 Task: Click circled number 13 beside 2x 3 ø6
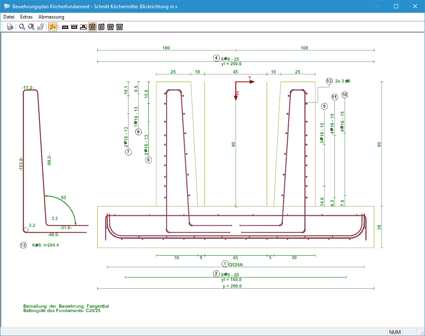pyautogui.click(x=329, y=81)
